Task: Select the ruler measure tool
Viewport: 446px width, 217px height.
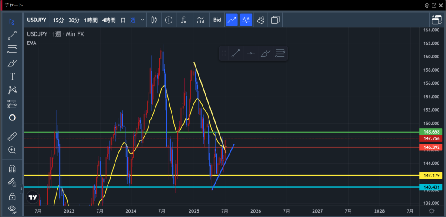Action: (x=12, y=137)
